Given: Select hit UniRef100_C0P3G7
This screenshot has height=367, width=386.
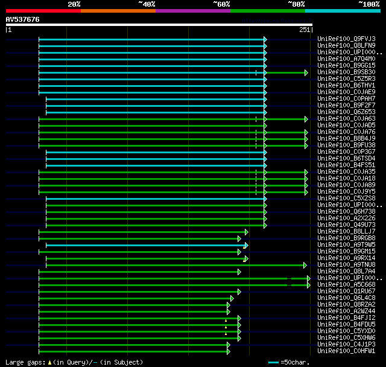Looking at the screenshot, I should pos(346,152).
